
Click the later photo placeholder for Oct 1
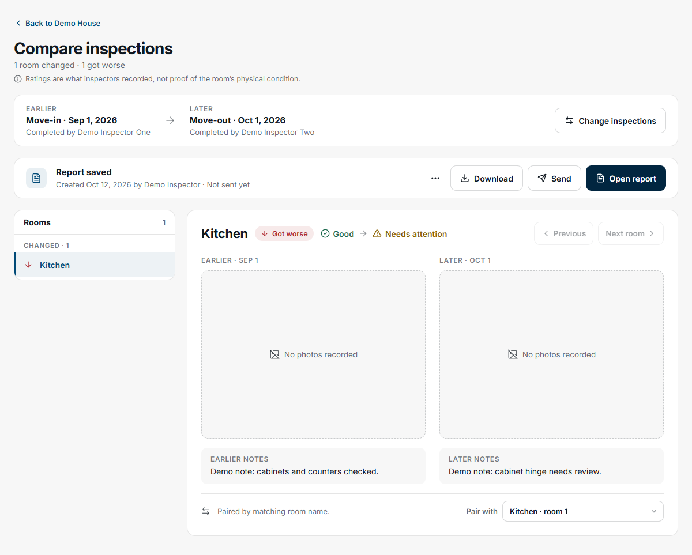(x=551, y=354)
